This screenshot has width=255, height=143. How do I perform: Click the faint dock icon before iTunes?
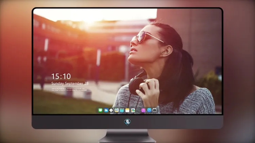pos(138,110)
